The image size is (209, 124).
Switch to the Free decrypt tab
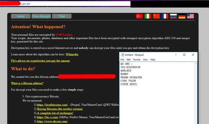coord(41,16)
